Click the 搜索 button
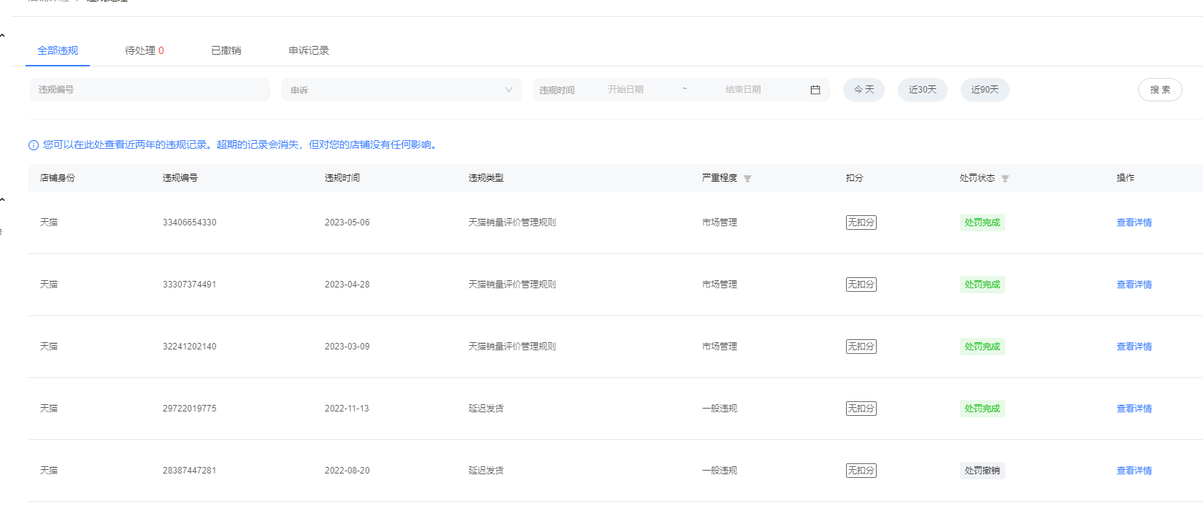Viewport: 1203px width, 510px height. click(1160, 90)
